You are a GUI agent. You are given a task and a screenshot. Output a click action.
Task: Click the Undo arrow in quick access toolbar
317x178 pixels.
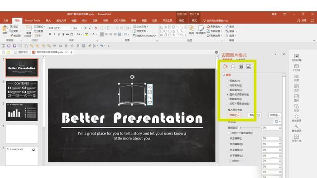tap(102, 46)
